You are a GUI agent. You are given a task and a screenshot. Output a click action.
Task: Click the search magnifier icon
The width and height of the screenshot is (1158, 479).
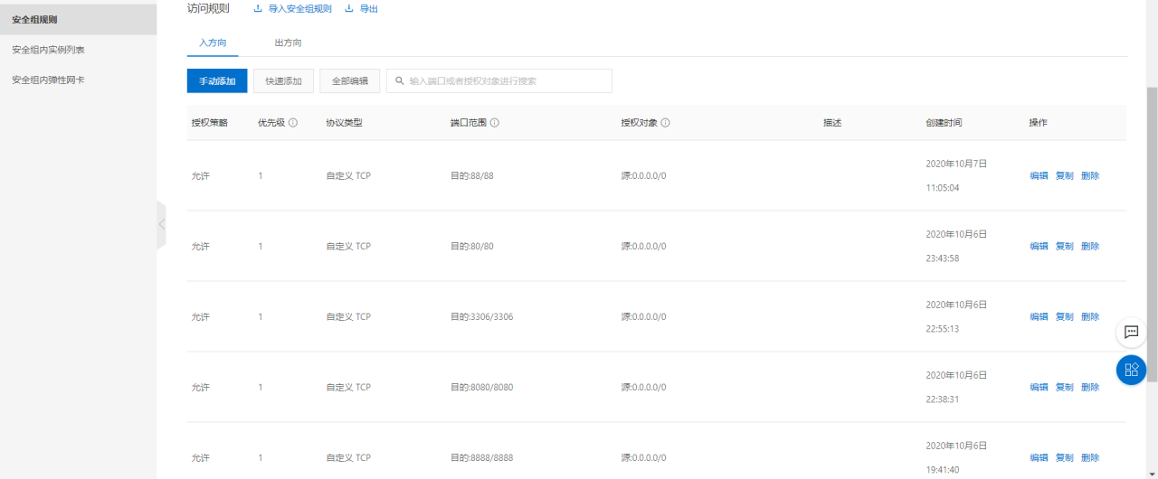(x=399, y=80)
